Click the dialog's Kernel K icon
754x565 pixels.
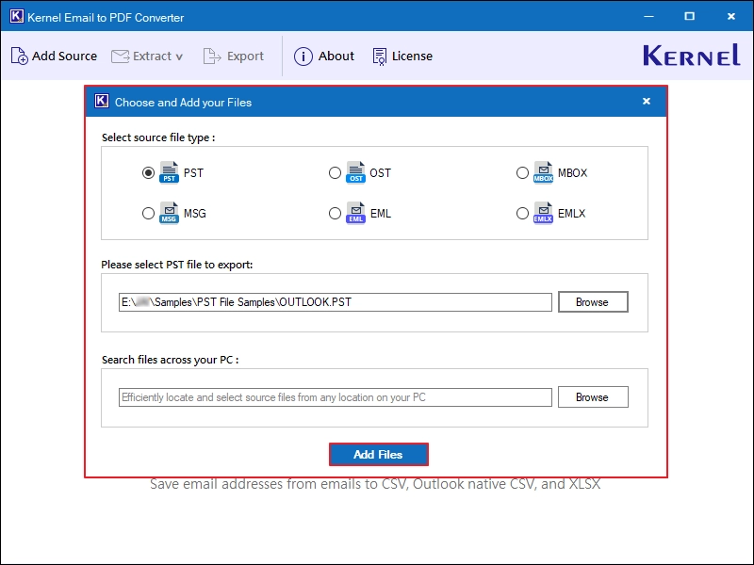point(102,101)
